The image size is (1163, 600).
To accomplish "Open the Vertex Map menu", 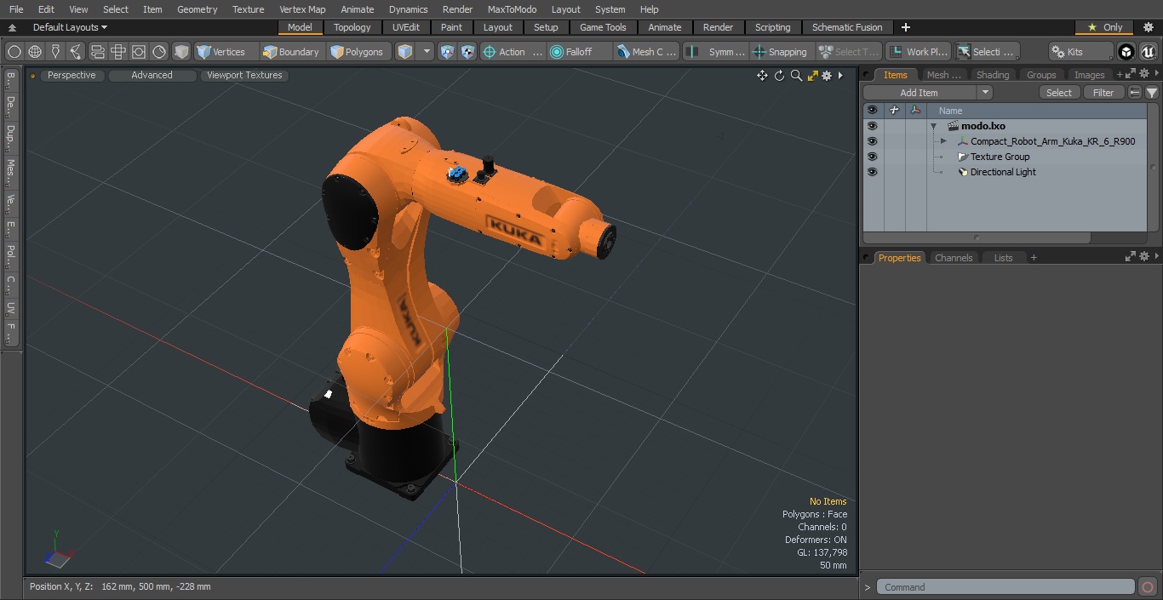I will [x=302, y=9].
